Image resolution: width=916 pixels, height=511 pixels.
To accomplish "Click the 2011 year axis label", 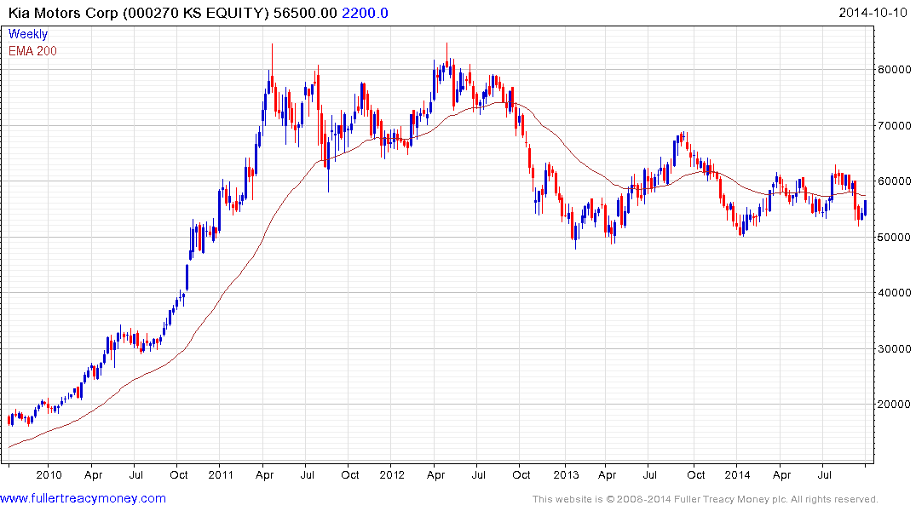I will 221,474.
